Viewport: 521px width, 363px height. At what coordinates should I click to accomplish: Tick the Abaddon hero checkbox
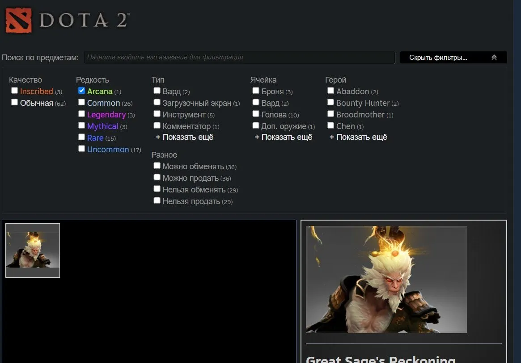pyautogui.click(x=330, y=91)
